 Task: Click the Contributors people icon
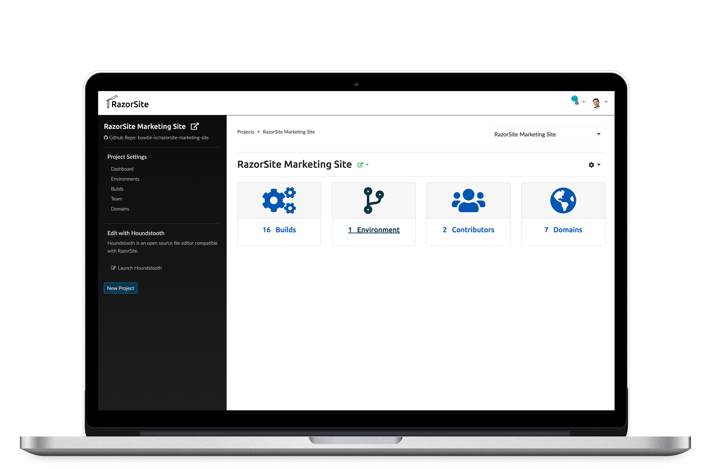468,201
